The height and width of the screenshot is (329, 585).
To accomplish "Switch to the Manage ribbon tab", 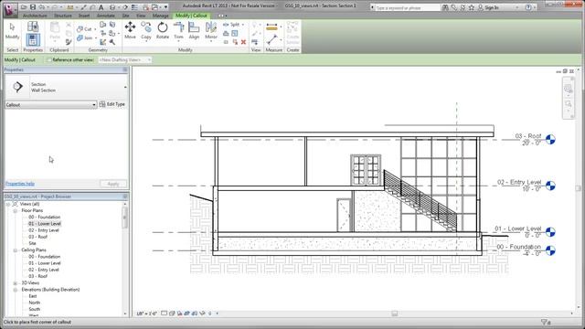I will point(161,16).
